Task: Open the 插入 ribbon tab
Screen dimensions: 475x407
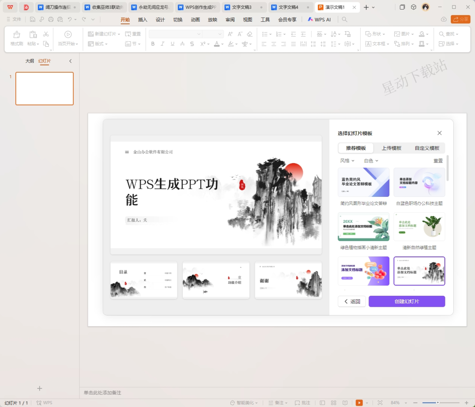Action: click(x=142, y=20)
